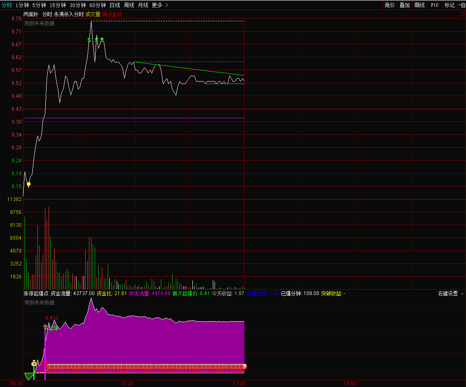Click the 13:00 time axis label
The width and height of the screenshot is (466, 387).
click(239, 384)
